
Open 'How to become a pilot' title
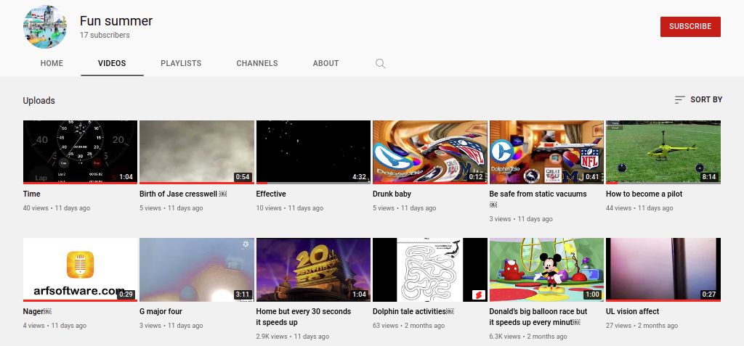tap(644, 194)
